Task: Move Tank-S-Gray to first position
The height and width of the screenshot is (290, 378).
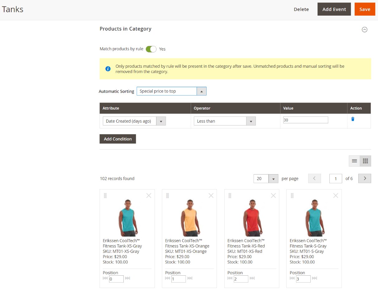Action: pos(292,278)
